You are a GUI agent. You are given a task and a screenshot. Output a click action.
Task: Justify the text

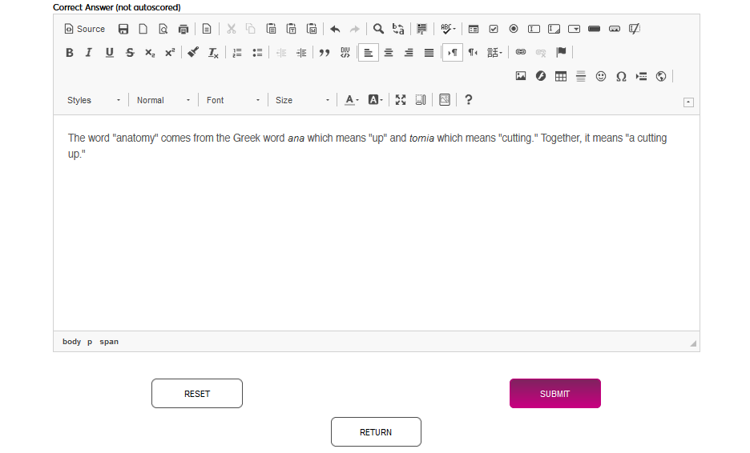(429, 53)
